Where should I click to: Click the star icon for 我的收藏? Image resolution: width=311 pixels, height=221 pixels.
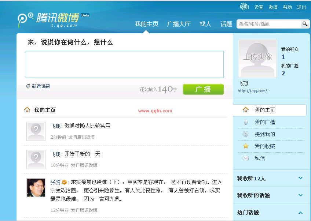246,146
